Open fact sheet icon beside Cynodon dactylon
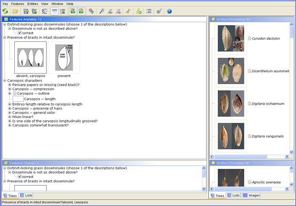 (x=249, y=38)
